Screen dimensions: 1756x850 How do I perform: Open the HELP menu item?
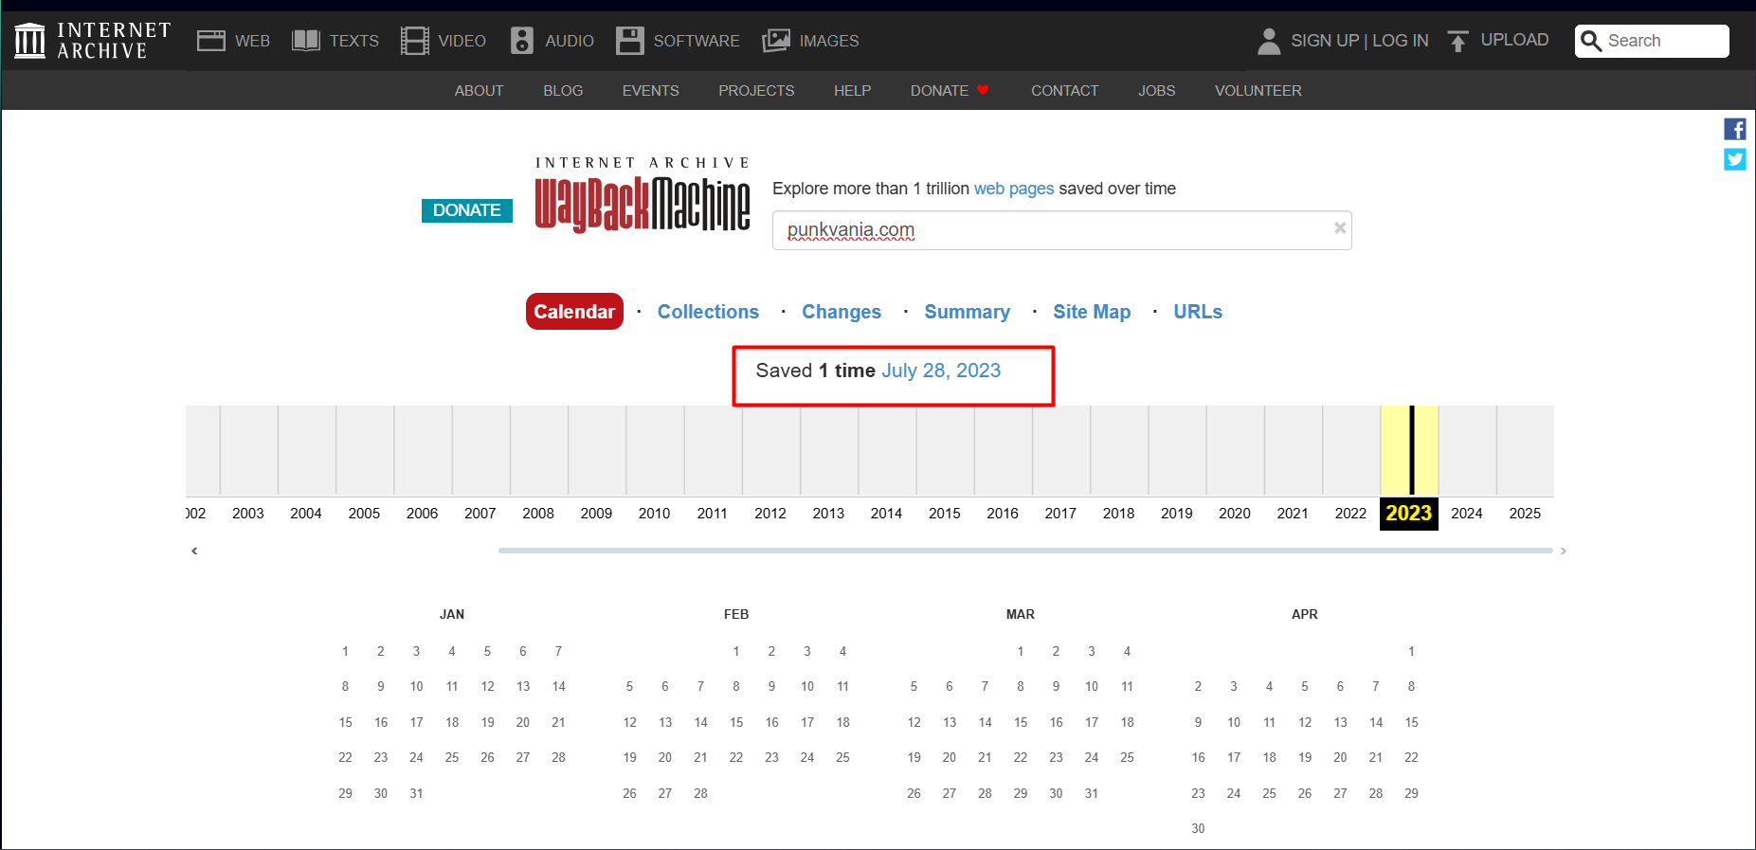coord(853,91)
